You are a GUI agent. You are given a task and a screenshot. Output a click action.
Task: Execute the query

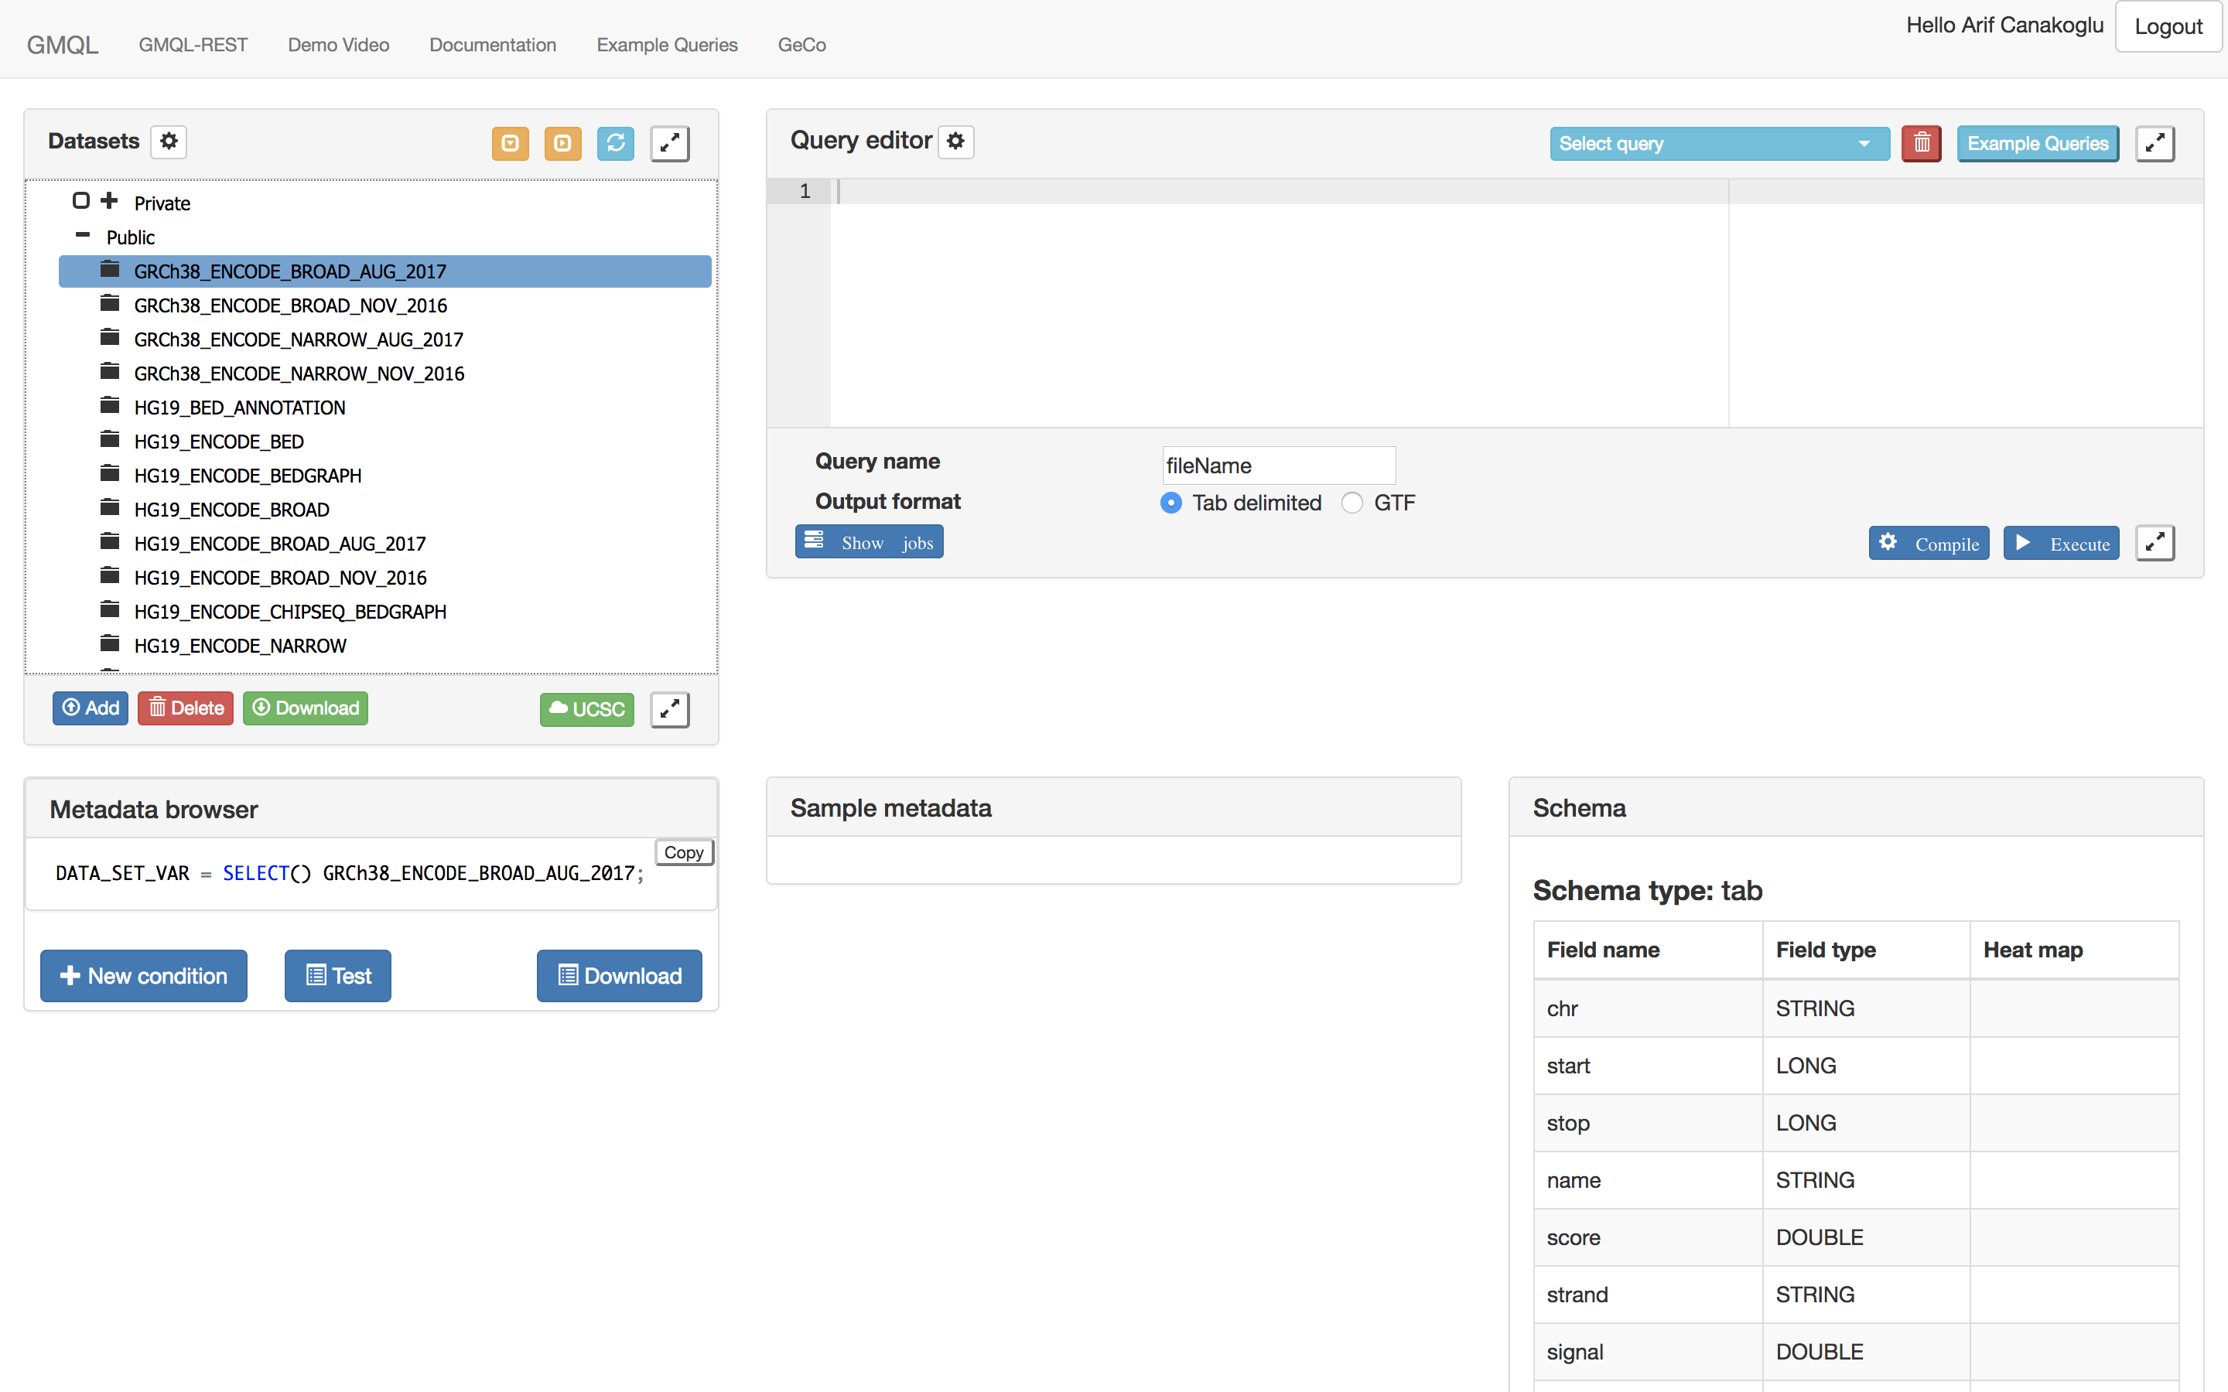click(2062, 543)
